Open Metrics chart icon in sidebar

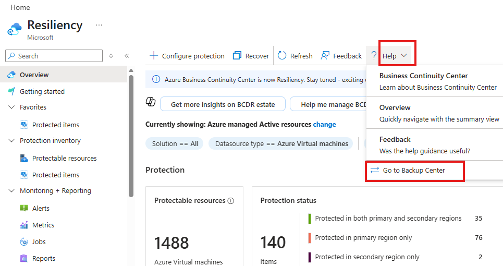pyautogui.click(x=24, y=225)
